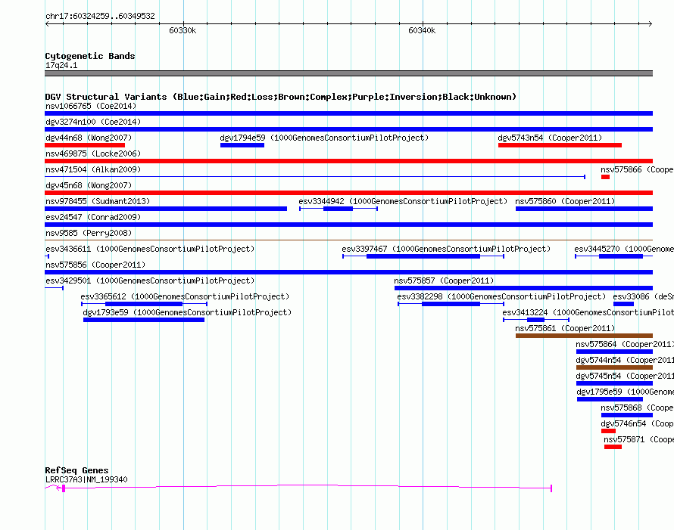Open the dgv45n68 (Wong2007) label
This screenshot has width=674, height=530.
click(x=89, y=185)
